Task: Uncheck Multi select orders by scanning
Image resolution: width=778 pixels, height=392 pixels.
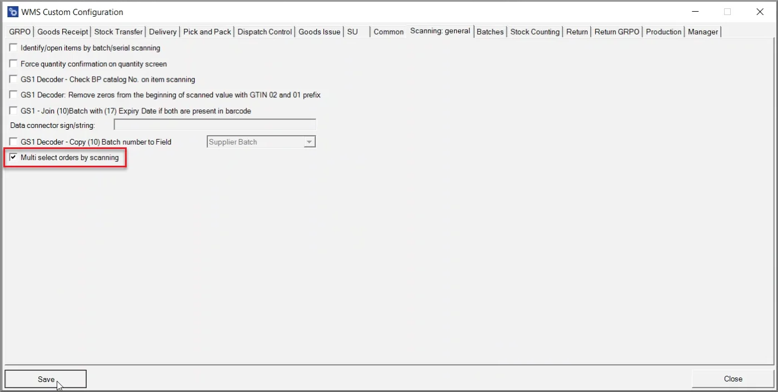Action: [13, 157]
